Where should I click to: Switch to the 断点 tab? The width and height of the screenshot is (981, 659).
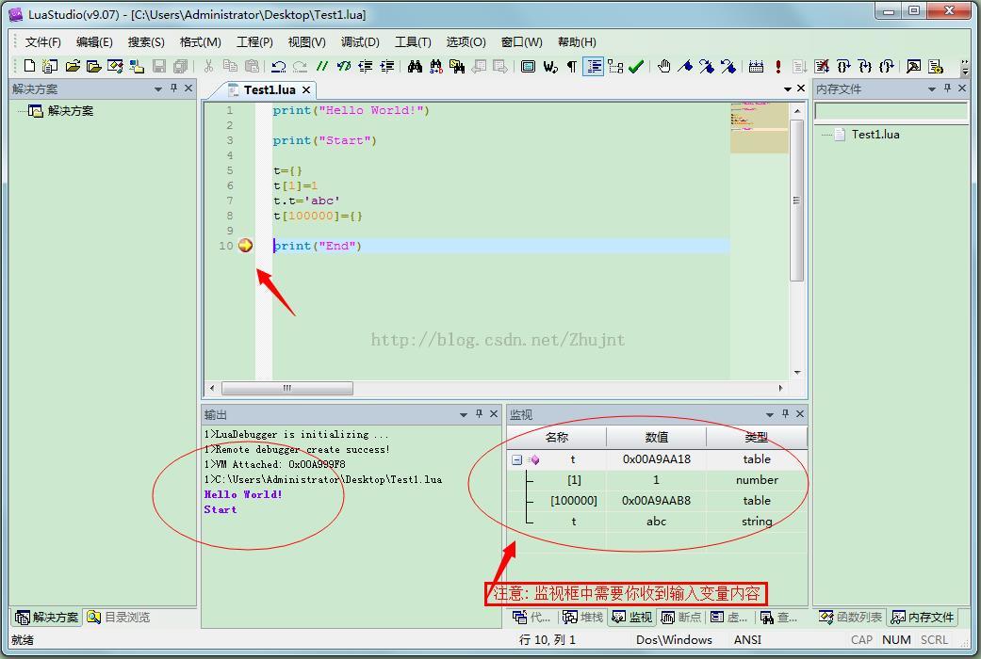[x=681, y=618]
